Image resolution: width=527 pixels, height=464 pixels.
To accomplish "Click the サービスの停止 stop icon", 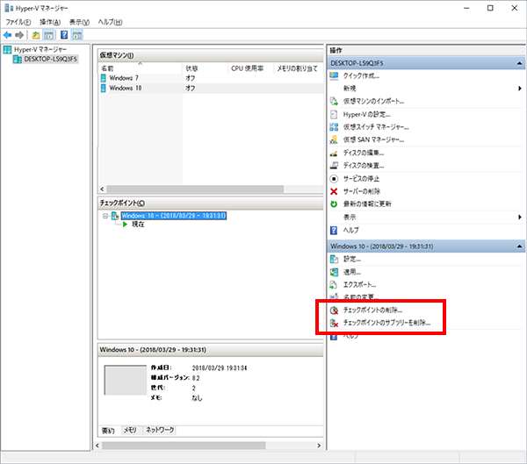I will (334, 179).
